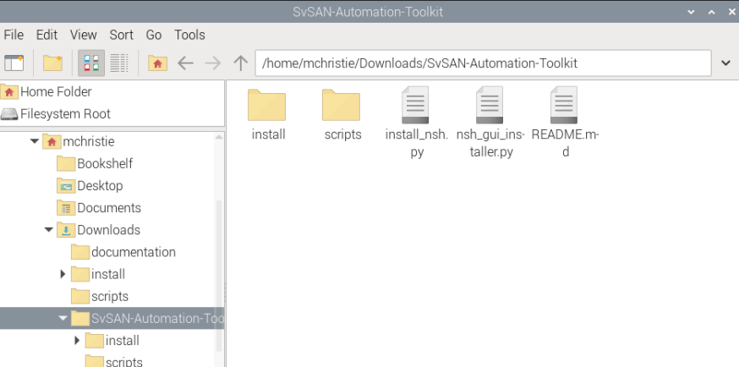Click the side pane vertical scrollbar
Screen dimensions: 739x367
point(219,276)
